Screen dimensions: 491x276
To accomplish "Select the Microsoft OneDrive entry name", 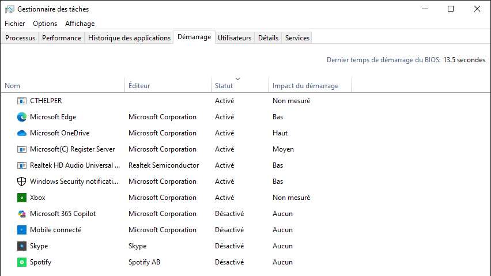I will click(59, 133).
